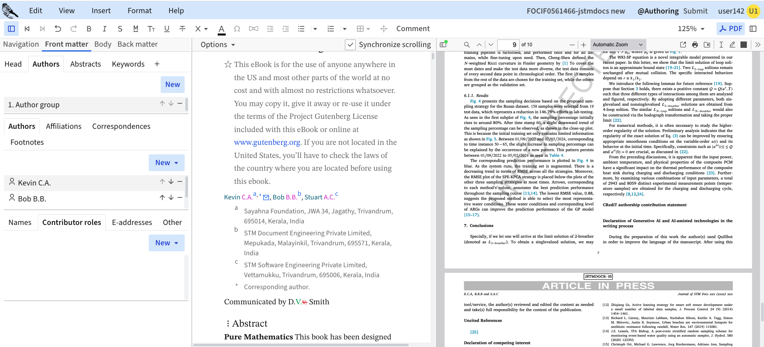Click the text color swatch icon
Viewport: 764px width, 347px height.
[222, 29]
